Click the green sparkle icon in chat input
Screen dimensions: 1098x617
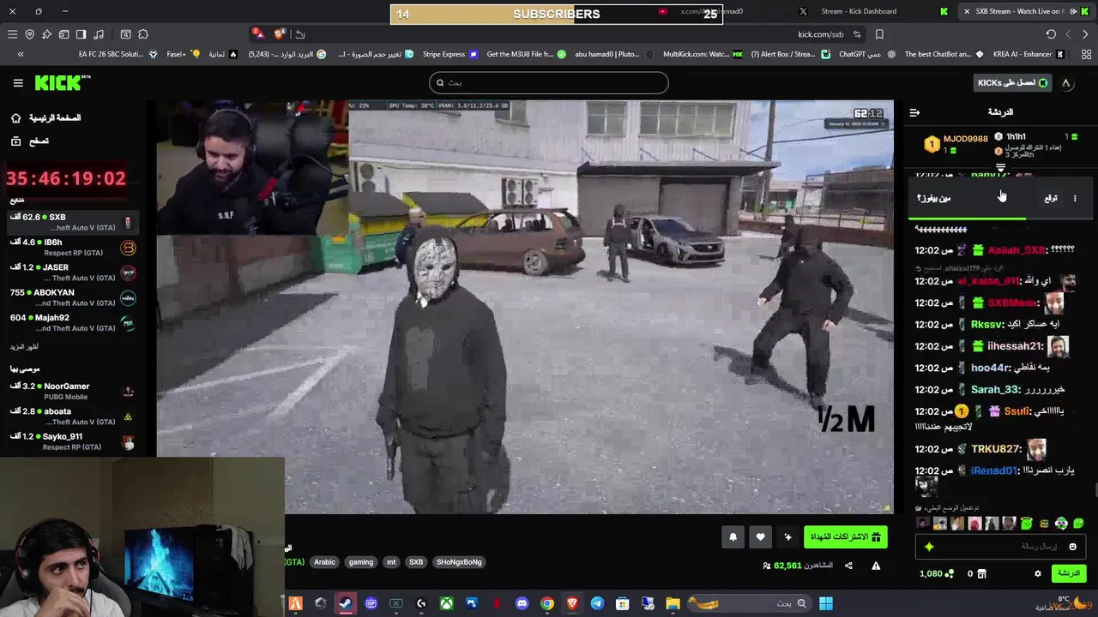tap(928, 547)
